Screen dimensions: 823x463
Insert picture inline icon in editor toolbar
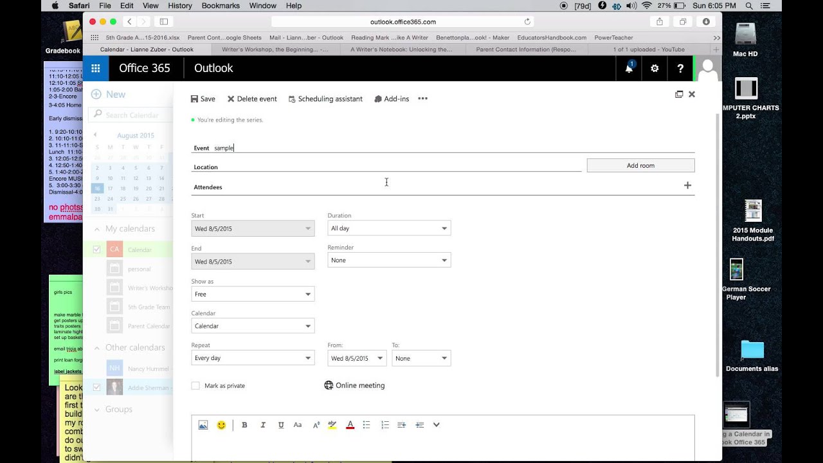(x=203, y=425)
